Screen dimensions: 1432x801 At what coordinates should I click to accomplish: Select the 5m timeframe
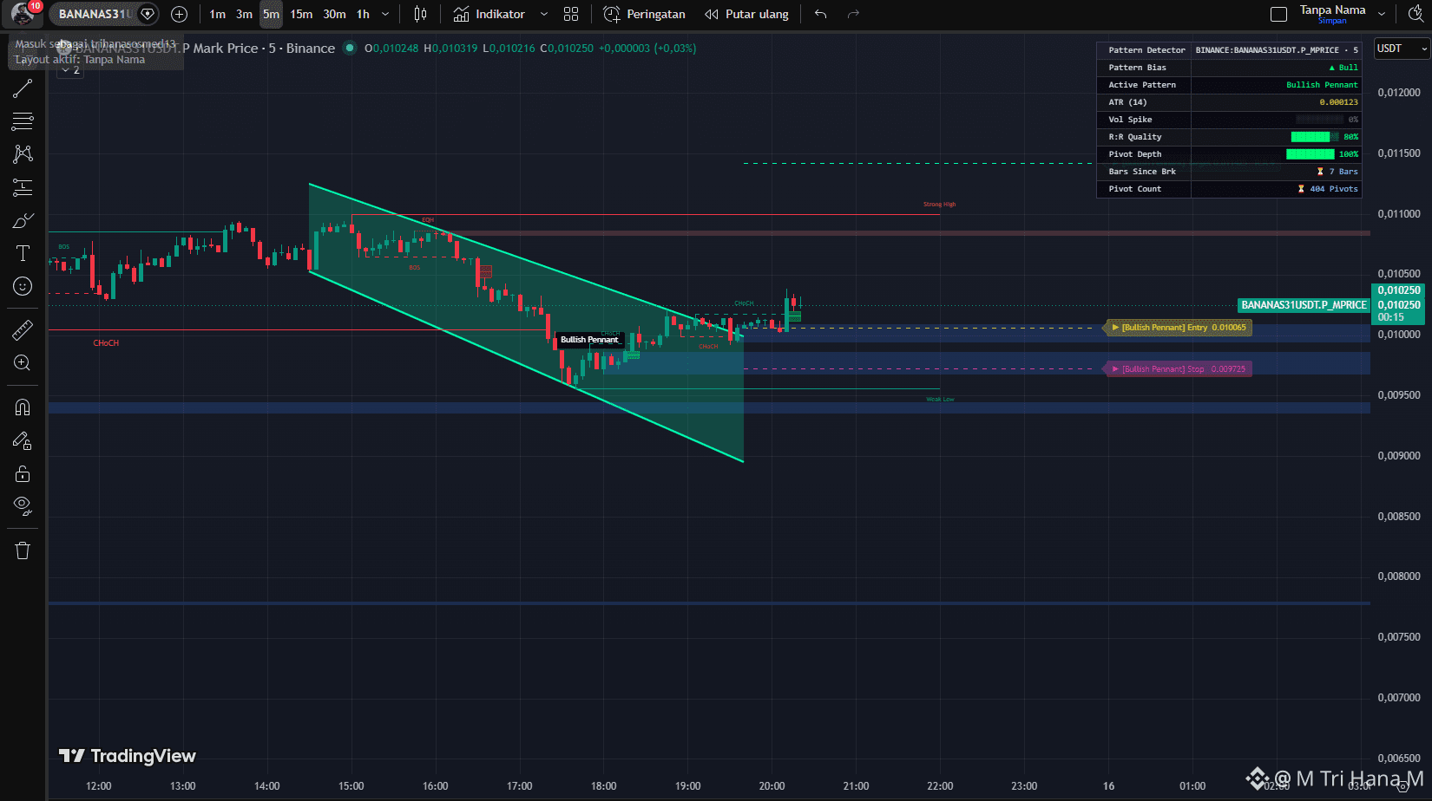(271, 14)
